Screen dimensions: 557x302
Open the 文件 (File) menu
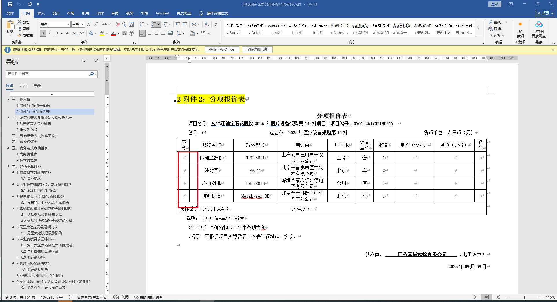coord(10,13)
